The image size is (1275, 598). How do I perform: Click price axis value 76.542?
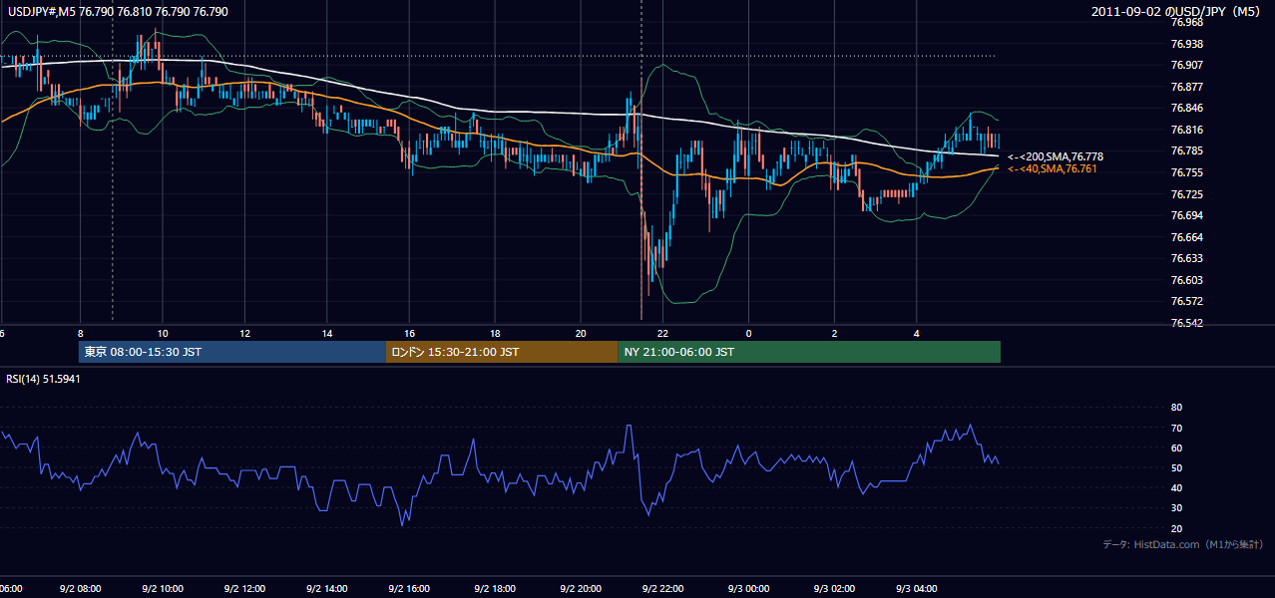tap(1186, 323)
